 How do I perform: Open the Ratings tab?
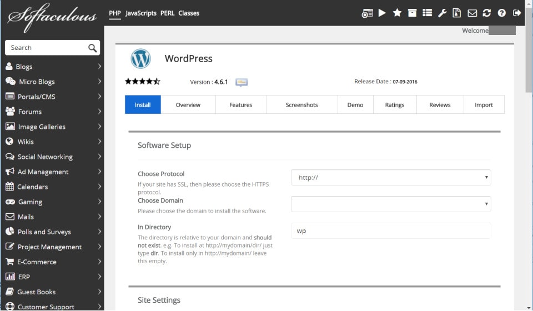click(395, 105)
